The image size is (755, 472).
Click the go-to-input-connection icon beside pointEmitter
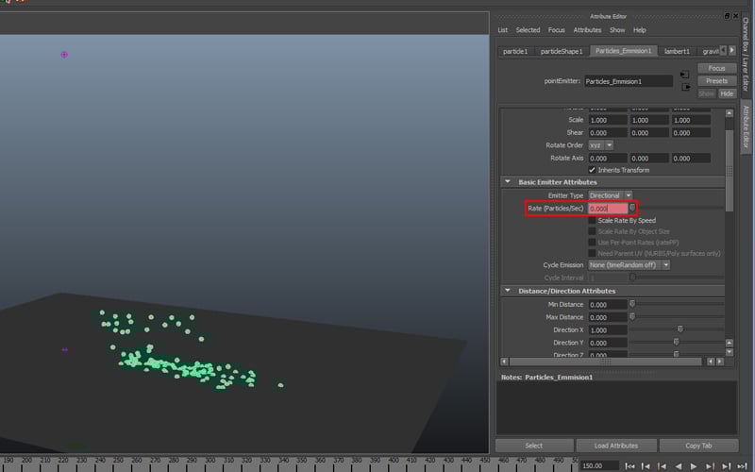coord(685,75)
